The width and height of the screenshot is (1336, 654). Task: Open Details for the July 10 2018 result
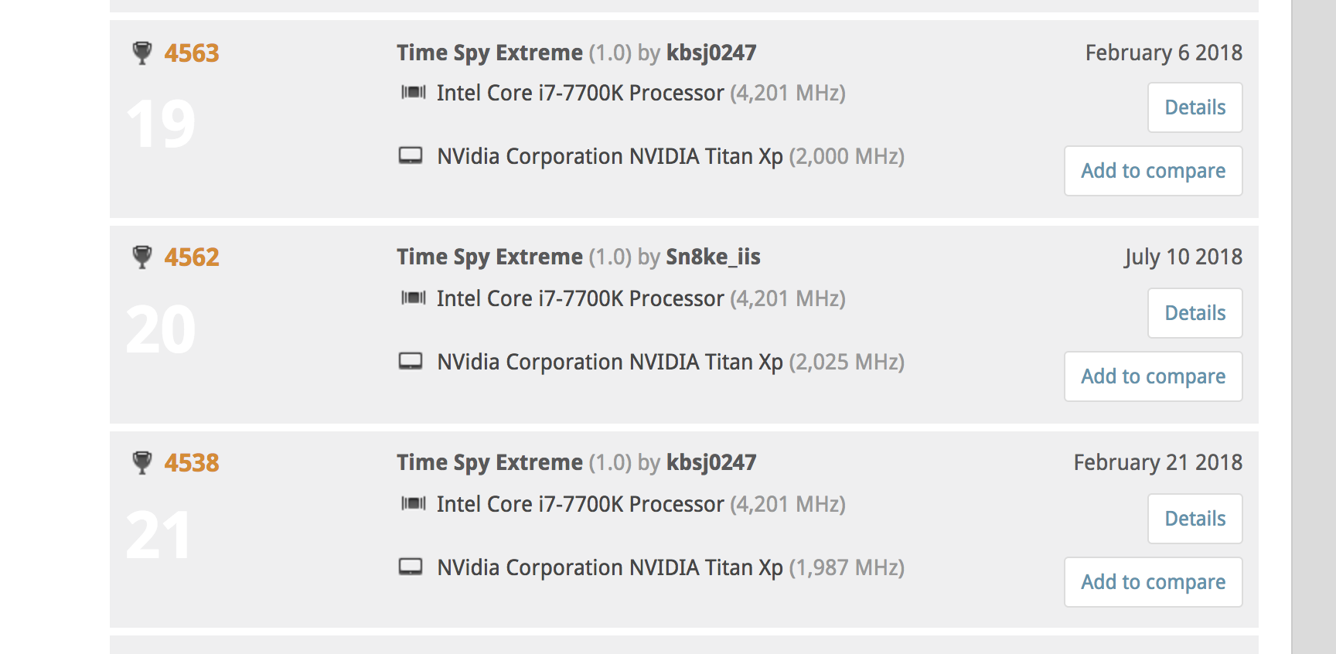point(1195,313)
